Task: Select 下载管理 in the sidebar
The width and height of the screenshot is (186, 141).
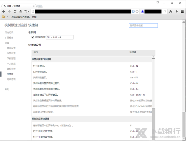Action: (11, 58)
